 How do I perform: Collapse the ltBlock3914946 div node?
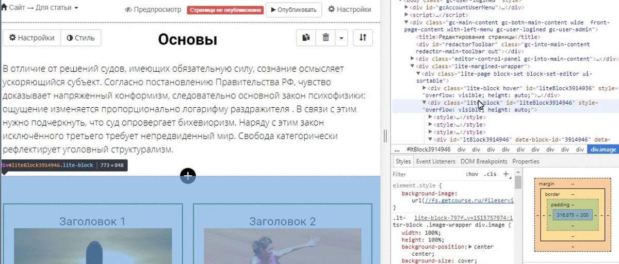pyautogui.click(x=431, y=139)
